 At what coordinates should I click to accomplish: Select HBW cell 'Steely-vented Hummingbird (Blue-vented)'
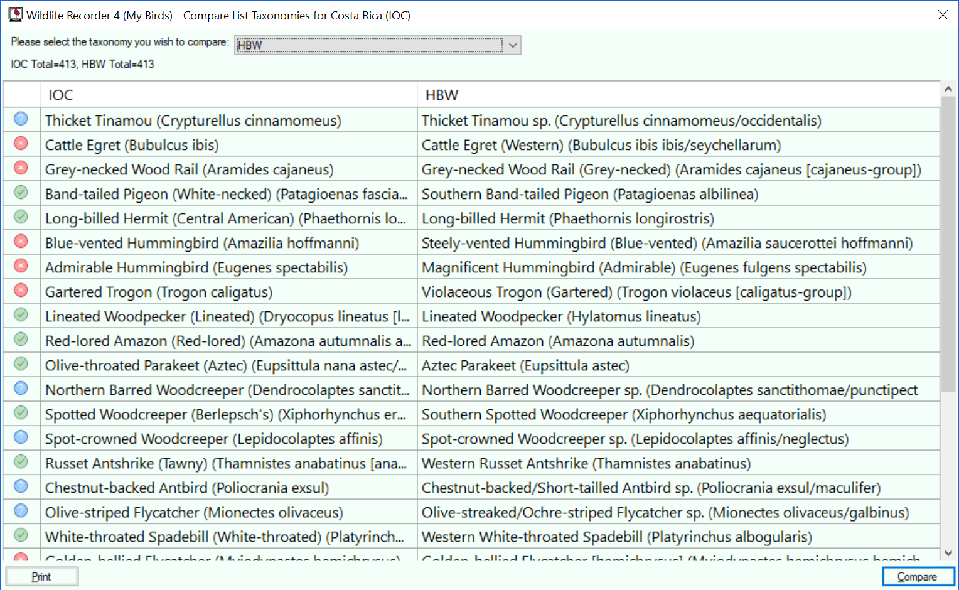pos(678,242)
